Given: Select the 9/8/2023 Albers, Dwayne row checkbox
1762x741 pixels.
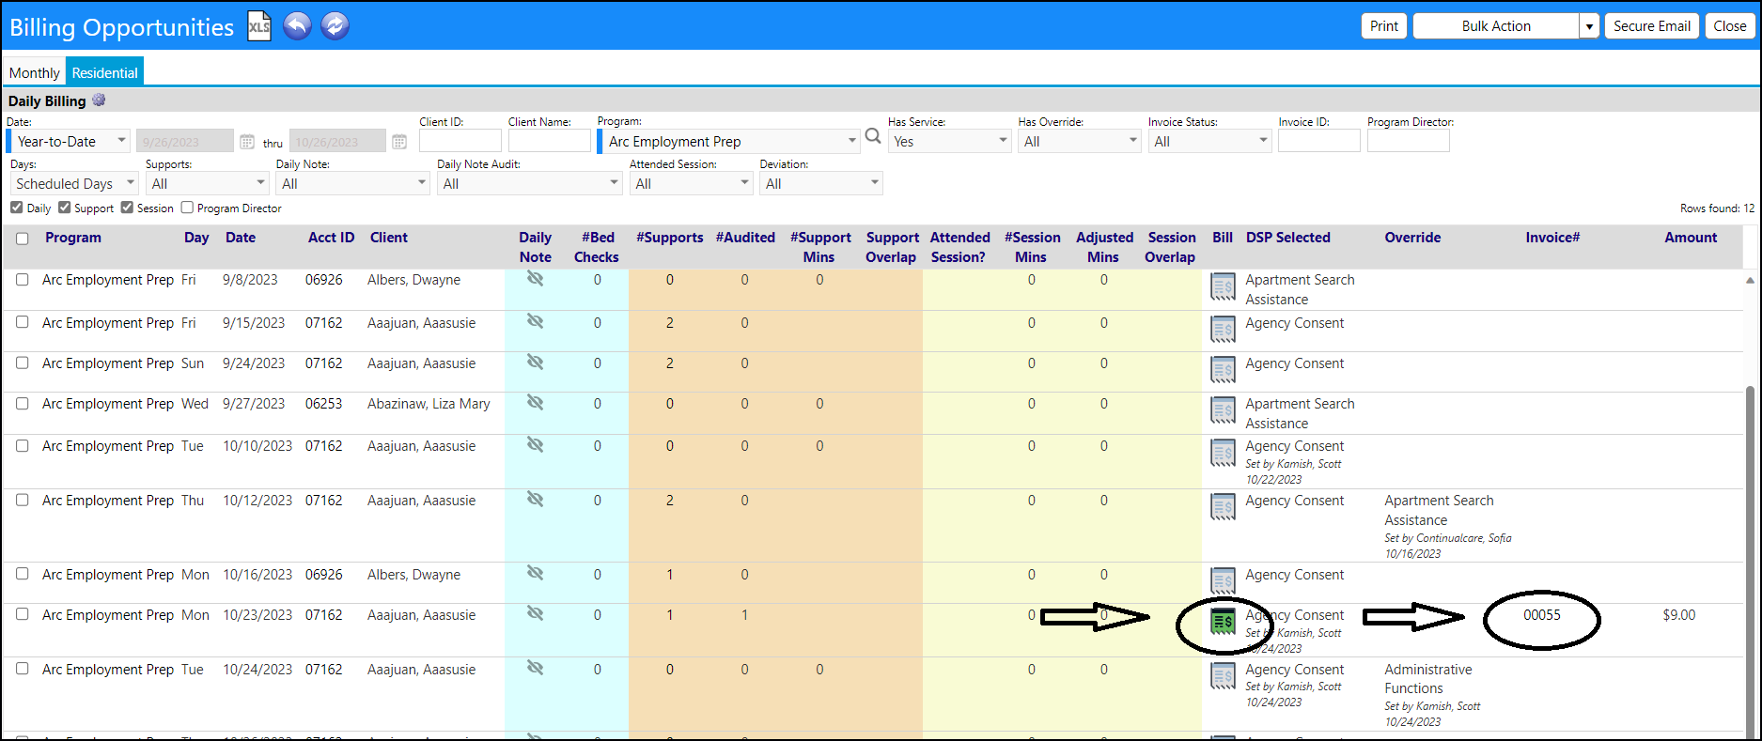Looking at the screenshot, I should point(23,280).
